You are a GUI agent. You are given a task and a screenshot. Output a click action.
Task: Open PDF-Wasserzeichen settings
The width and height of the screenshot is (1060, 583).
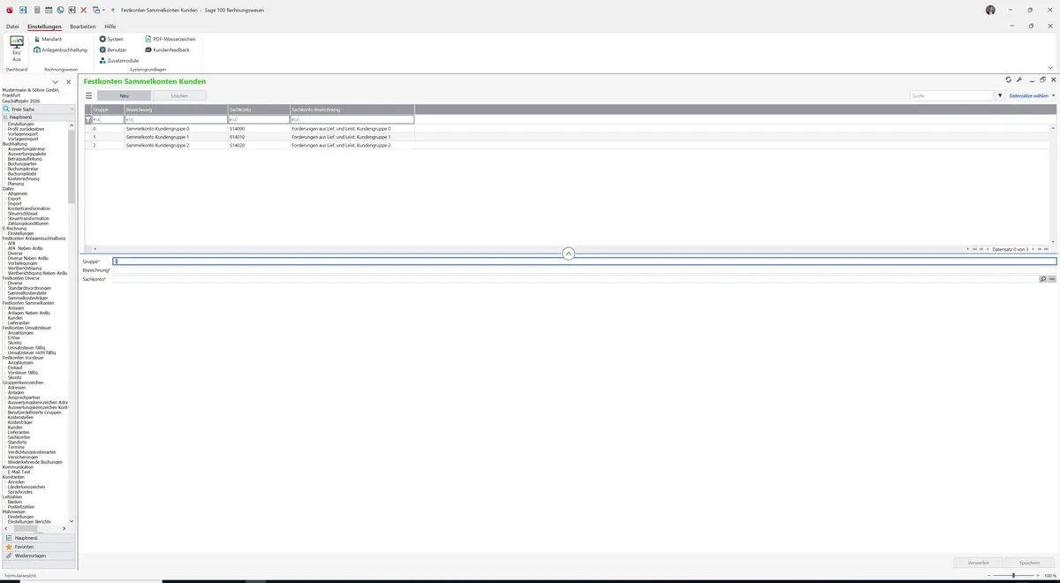coord(170,39)
